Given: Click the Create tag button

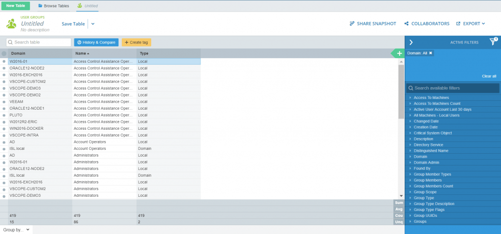Looking at the screenshot, I should (137, 42).
